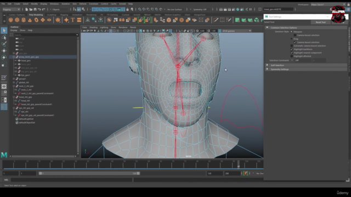Click the Multi-Cut knife shelf icon
This screenshot has height=197, width=351.
(216, 20)
